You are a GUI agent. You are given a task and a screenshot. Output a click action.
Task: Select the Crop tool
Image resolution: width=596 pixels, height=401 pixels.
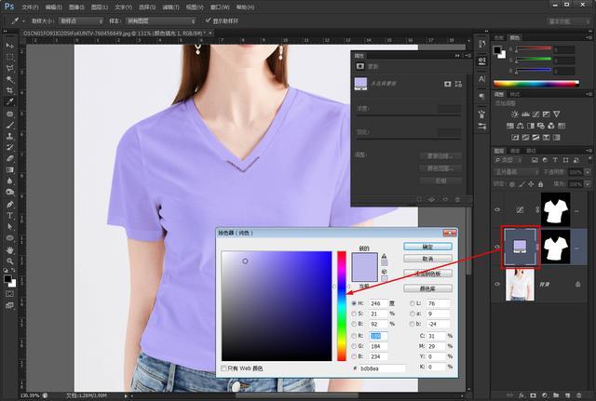point(10,90)
